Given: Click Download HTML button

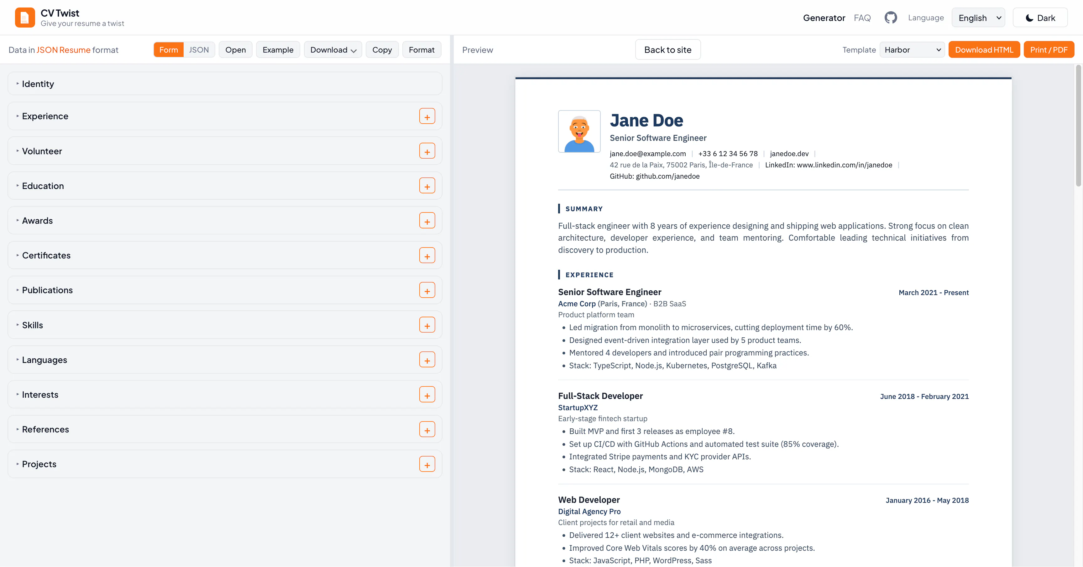Looking at the screenshot, I should click(x=984, y=49).
